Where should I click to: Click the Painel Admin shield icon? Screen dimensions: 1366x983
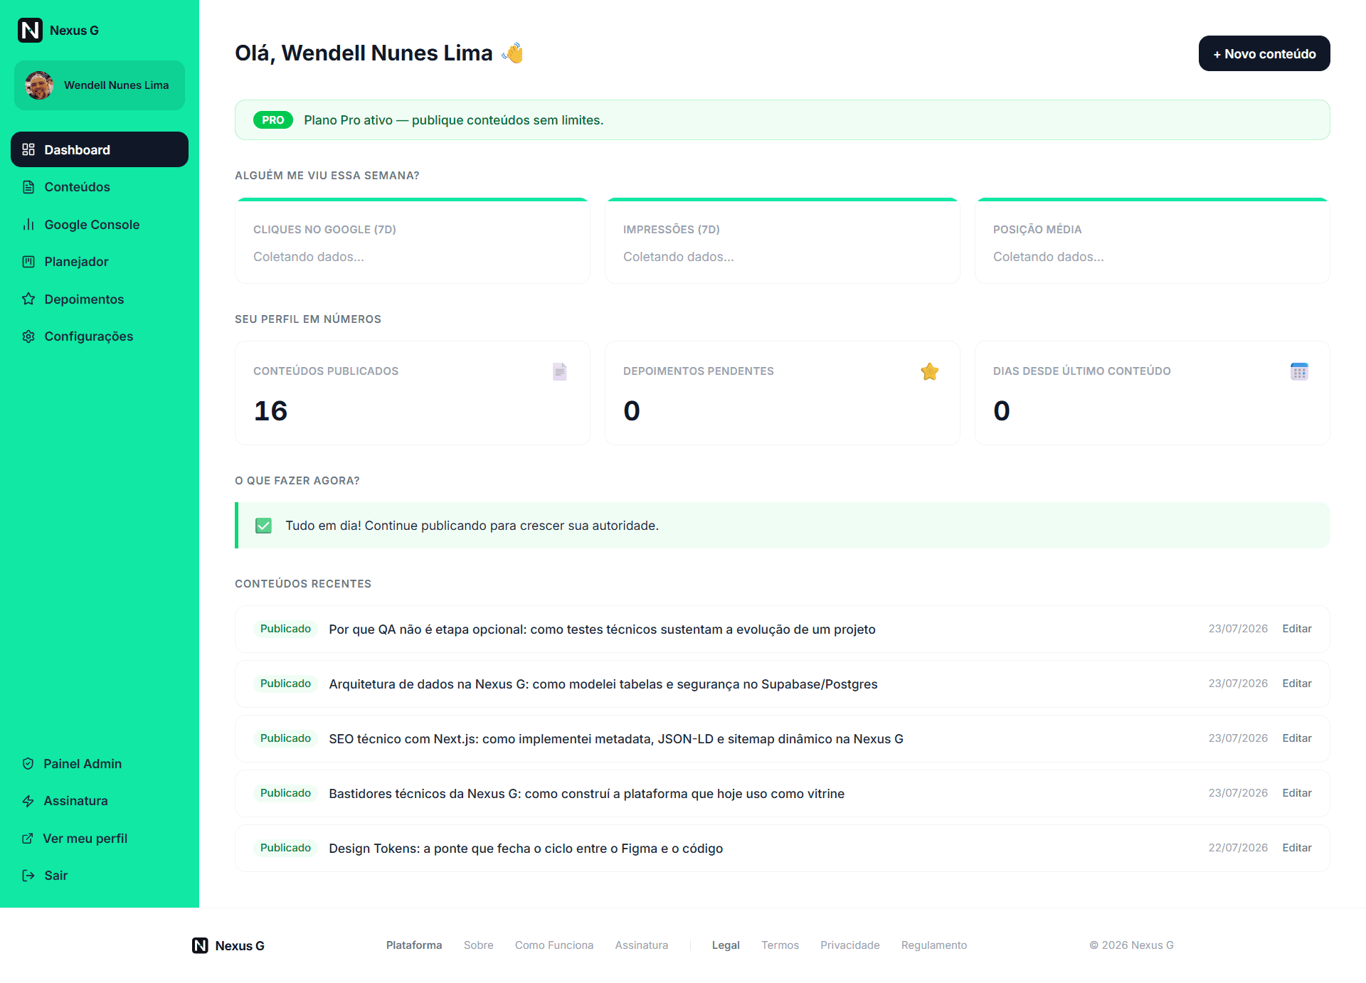point(28,764)
